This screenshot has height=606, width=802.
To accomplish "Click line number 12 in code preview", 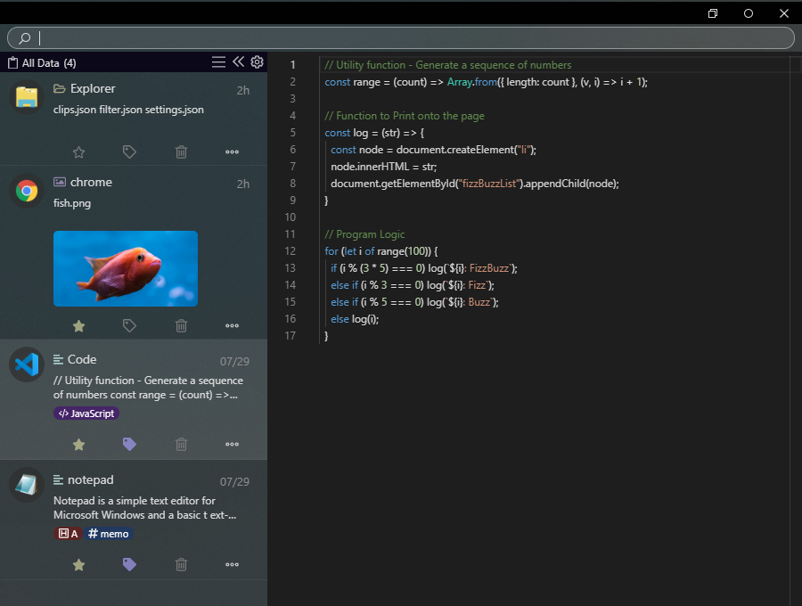I will point(290,251).
